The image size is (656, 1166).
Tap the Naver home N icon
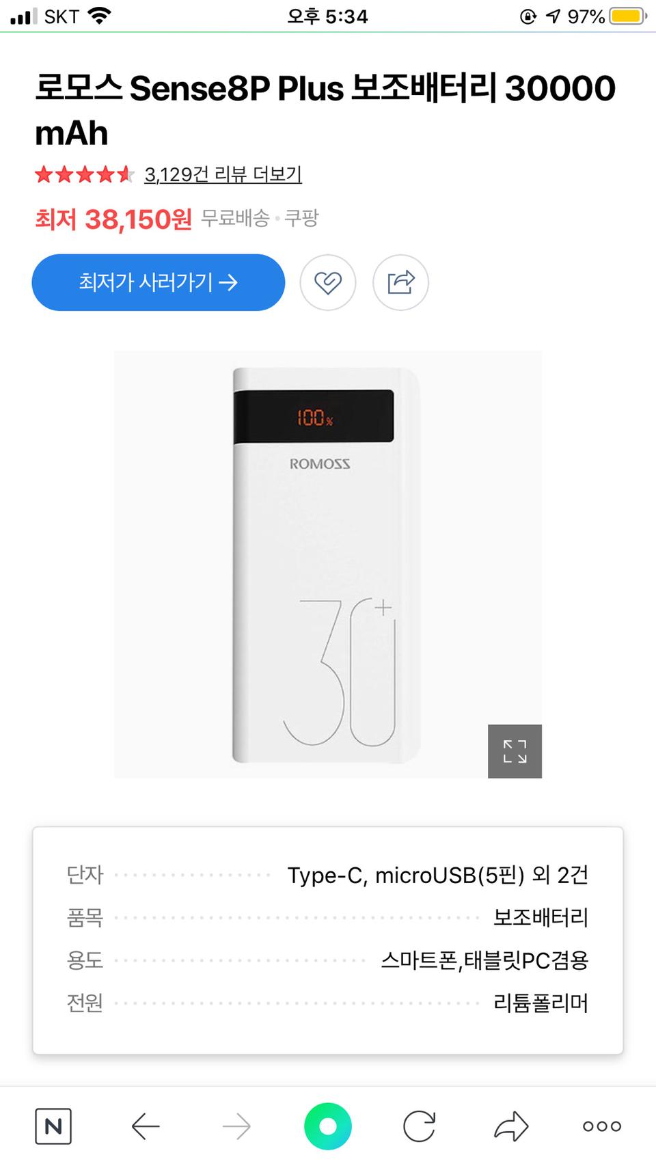coord(53,1126)
